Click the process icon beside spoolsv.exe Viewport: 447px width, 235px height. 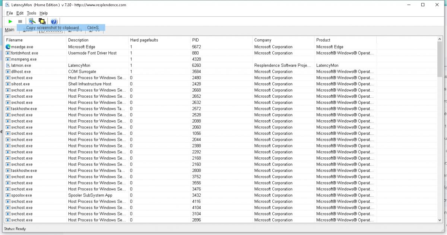click(8, 195)
